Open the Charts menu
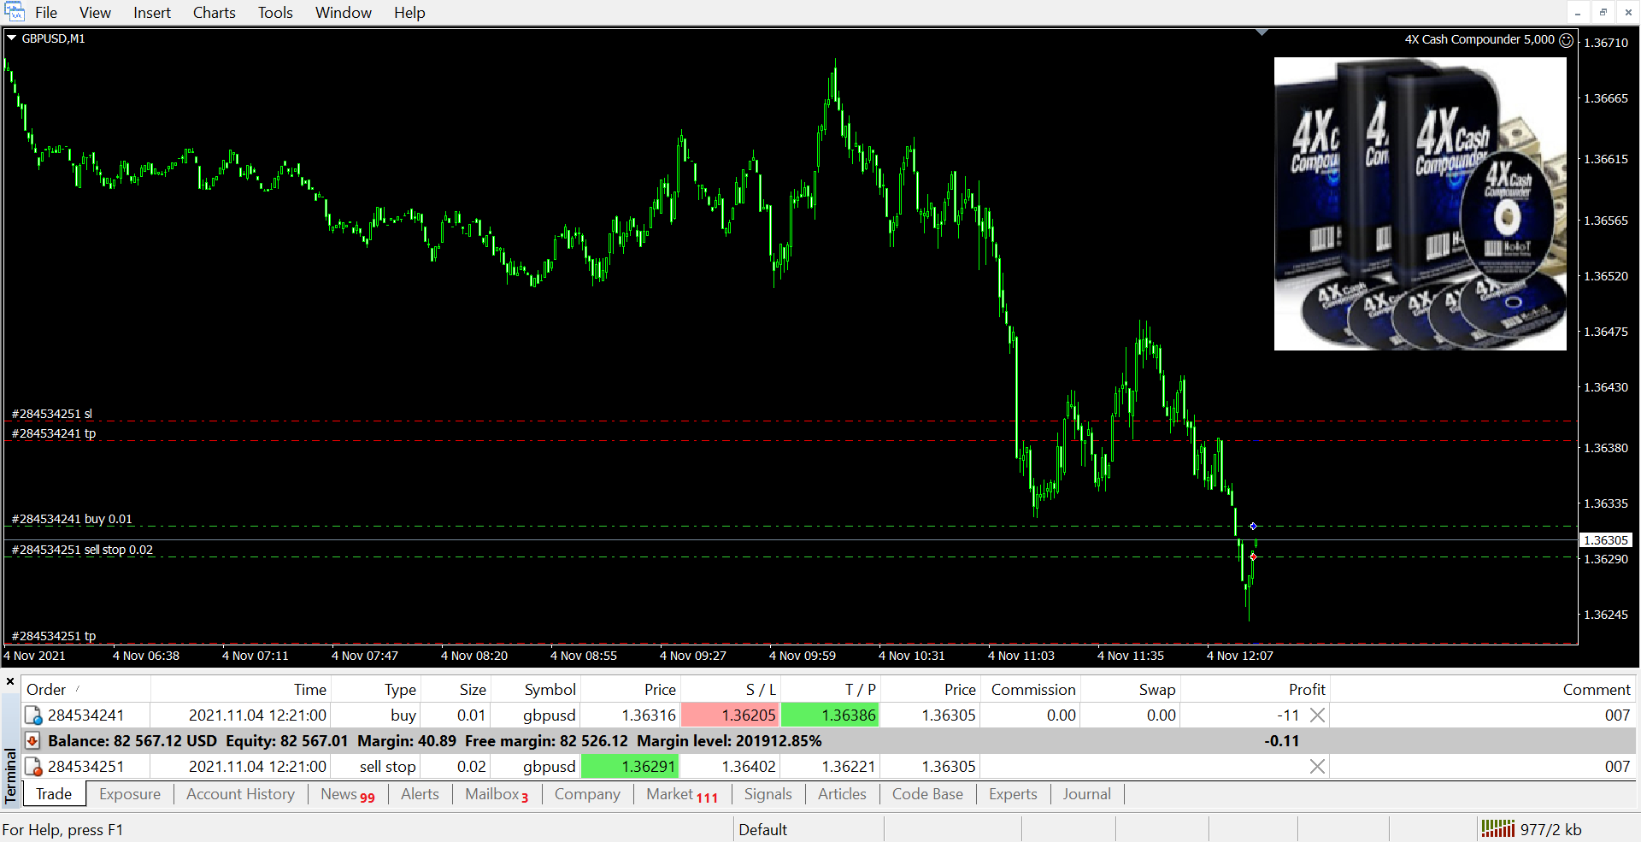Screen dimensions: 1641x842 [x=214, y=13]
